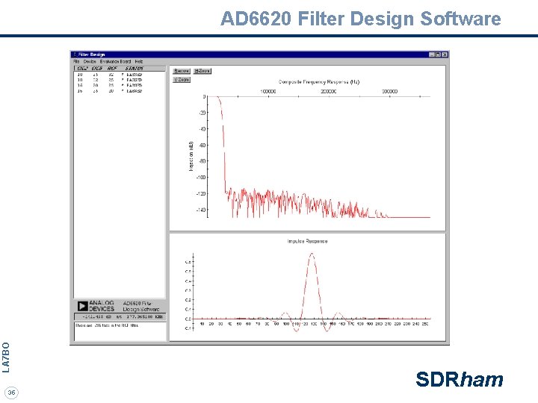538x403 pixels.
Task: Click the 300000 Hz frequency axis label
Action: (x=390, y=92)
